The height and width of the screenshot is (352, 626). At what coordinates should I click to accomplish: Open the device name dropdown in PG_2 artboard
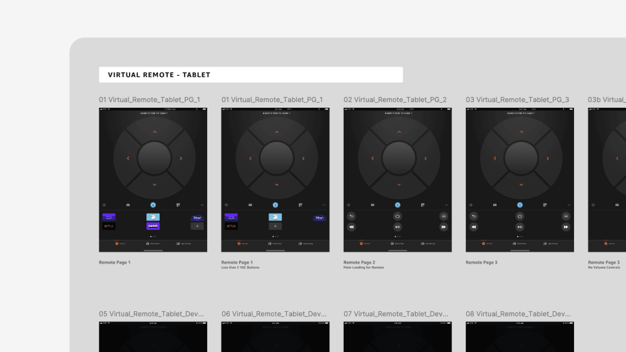(398, 113)
